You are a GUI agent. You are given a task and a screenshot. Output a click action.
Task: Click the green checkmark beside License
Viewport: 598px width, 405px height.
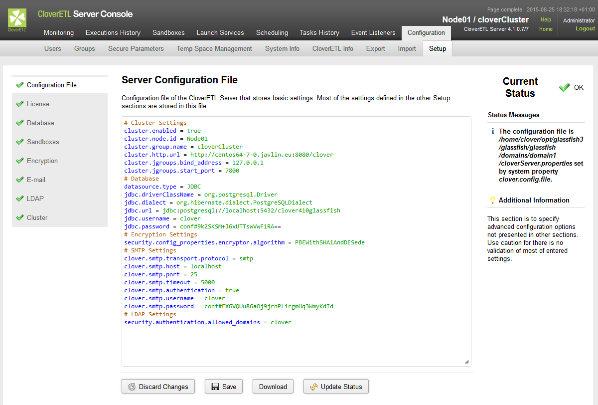click(20, 104)
